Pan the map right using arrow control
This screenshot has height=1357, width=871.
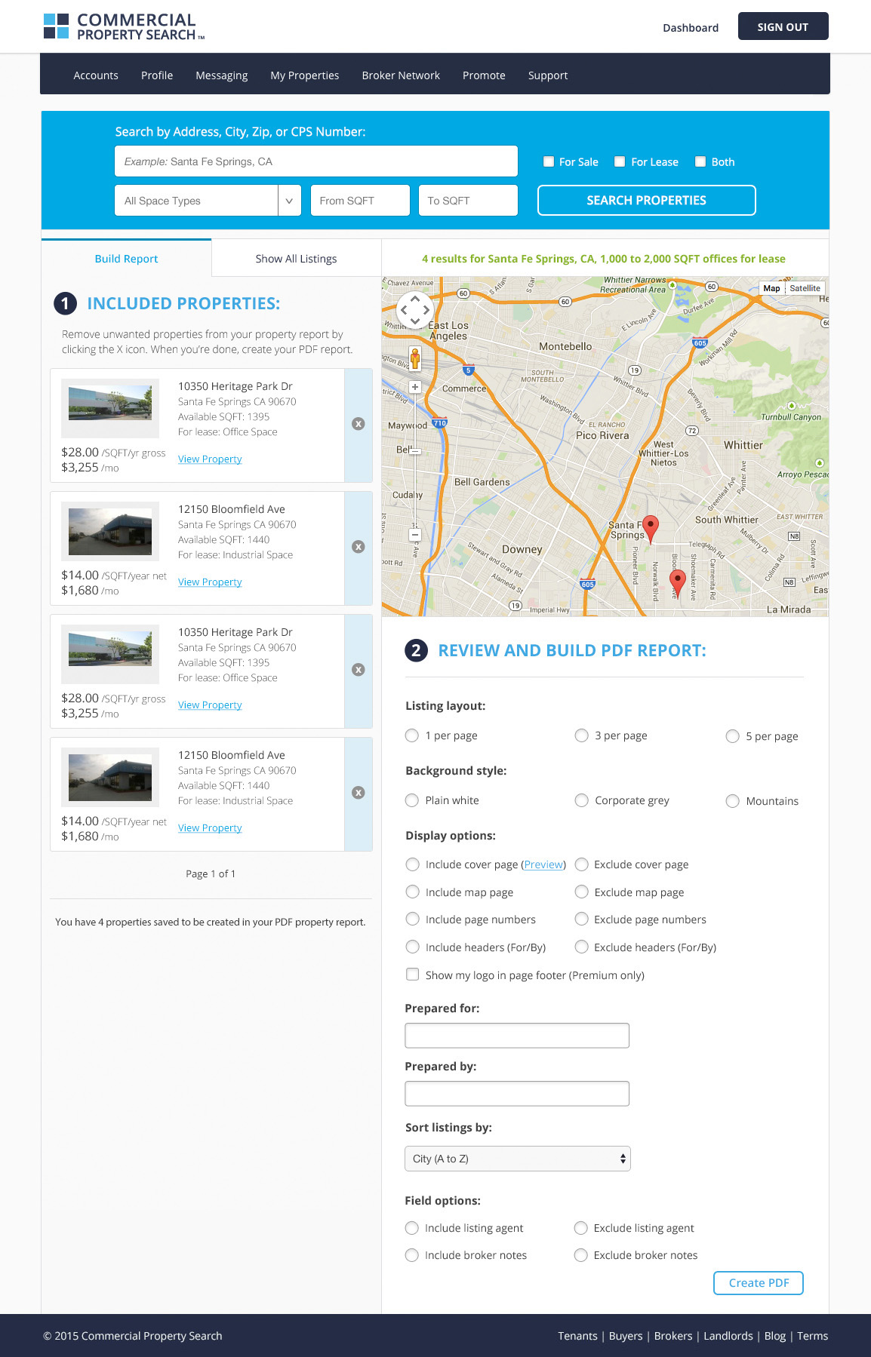tap(427, 309)
